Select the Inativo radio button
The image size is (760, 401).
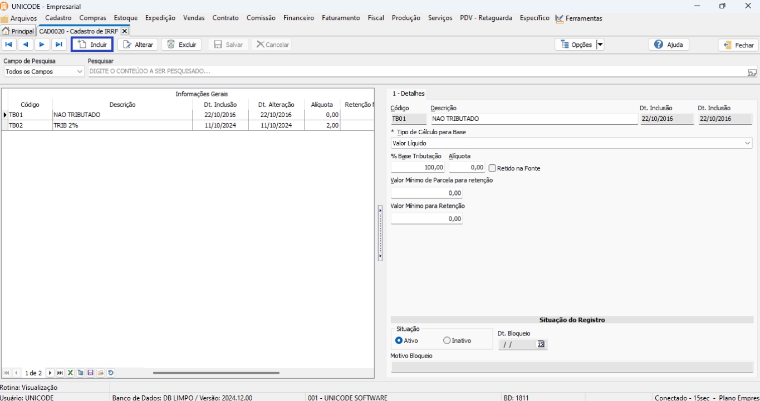447,340
